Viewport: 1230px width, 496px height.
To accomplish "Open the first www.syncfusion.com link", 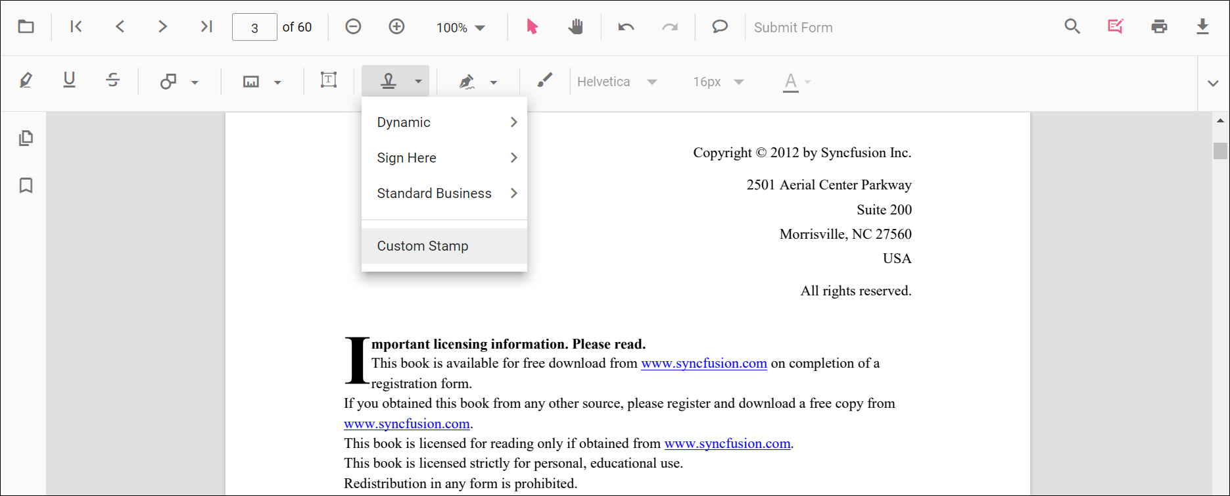I will (x=703, y=364).
